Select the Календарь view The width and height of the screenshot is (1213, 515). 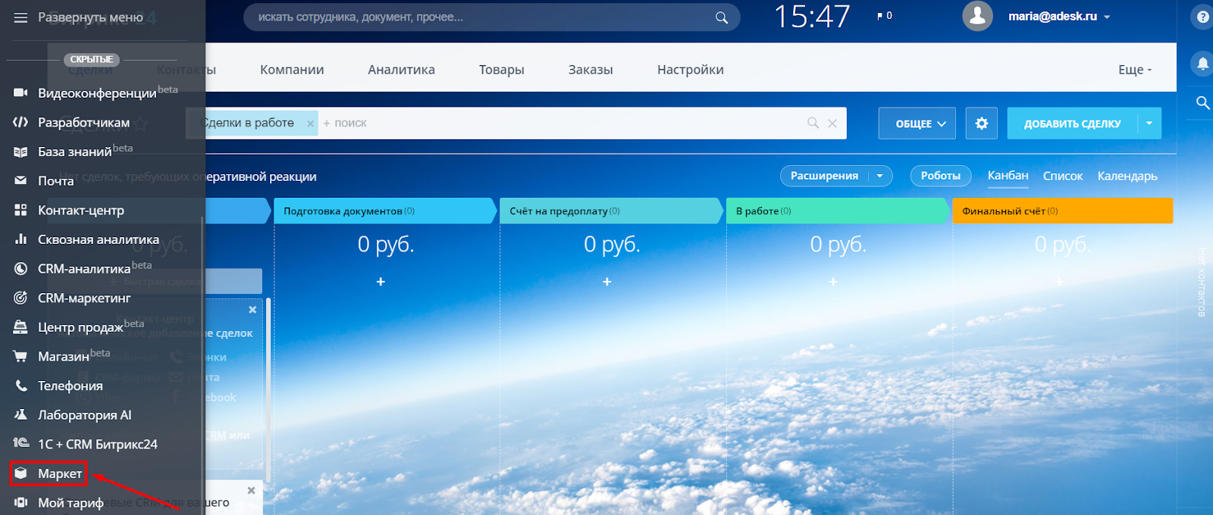coord(1127,176)
